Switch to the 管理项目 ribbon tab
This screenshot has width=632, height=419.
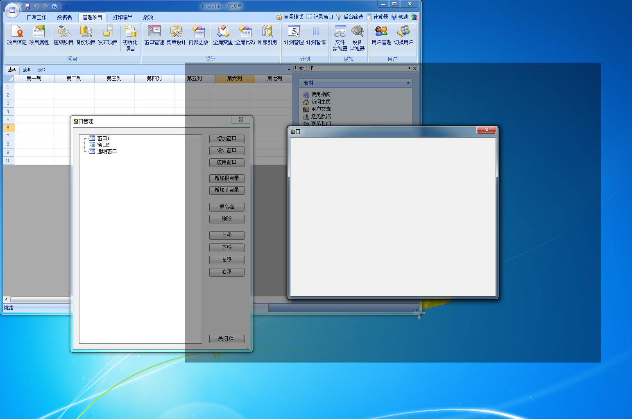(92, 17)
